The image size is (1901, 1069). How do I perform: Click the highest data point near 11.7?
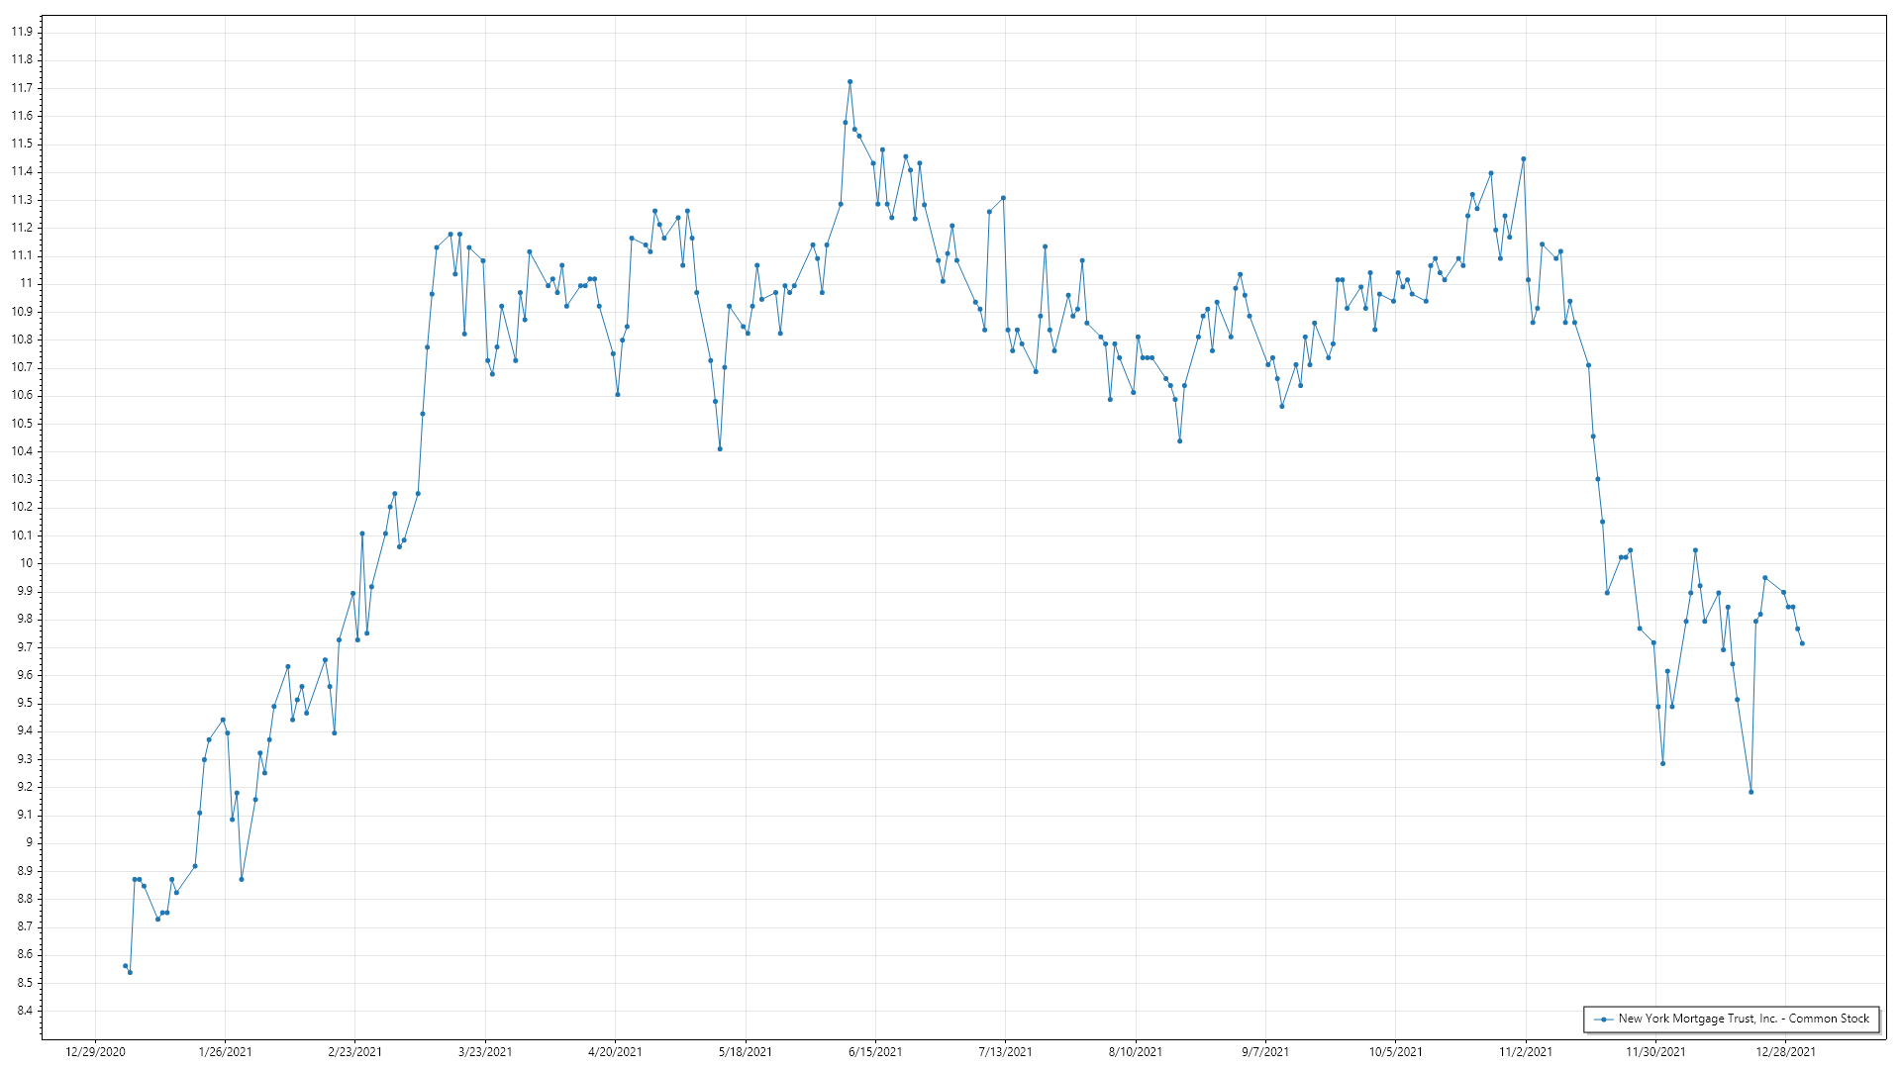(850, 82)
